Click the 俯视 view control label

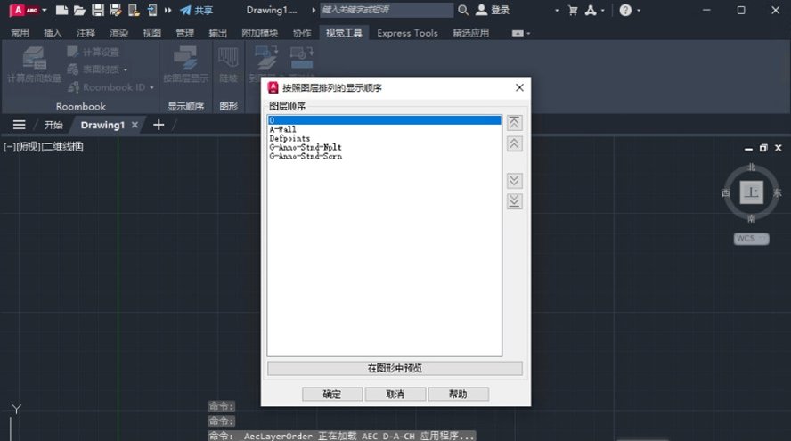tap(28, 147)
